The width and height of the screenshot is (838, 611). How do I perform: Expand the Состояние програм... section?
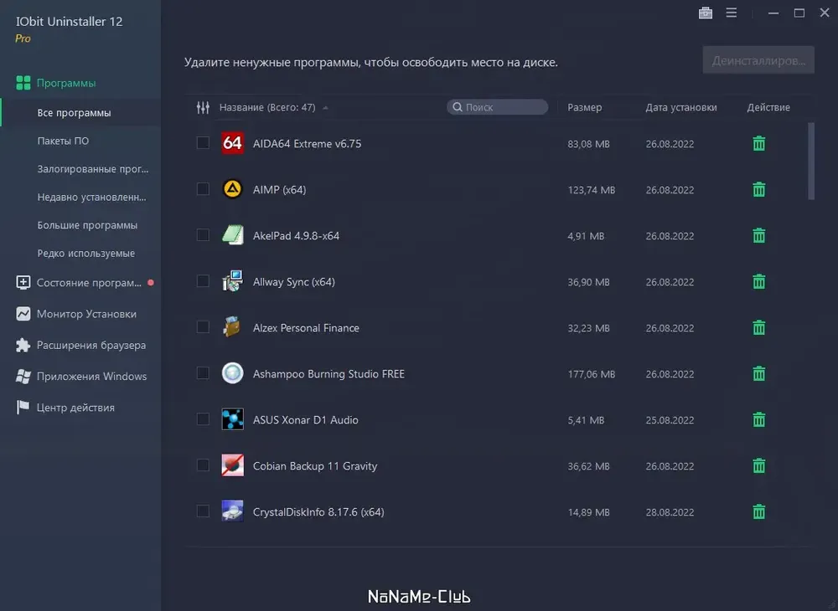click(x=89, y=283)
